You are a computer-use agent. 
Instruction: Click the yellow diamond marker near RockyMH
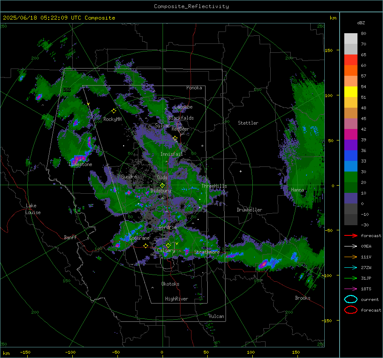[114, 111]
